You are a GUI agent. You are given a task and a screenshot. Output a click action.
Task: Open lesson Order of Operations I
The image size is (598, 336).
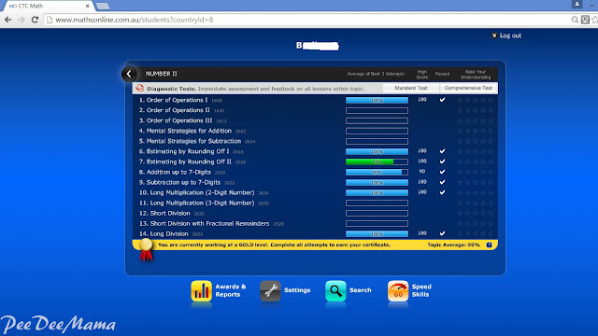tap(173, 100)
